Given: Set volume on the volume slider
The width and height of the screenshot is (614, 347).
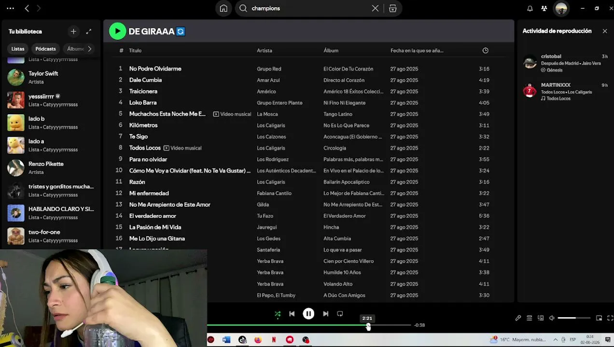Looking at the screenshot, I should click(x=574, y=318).
